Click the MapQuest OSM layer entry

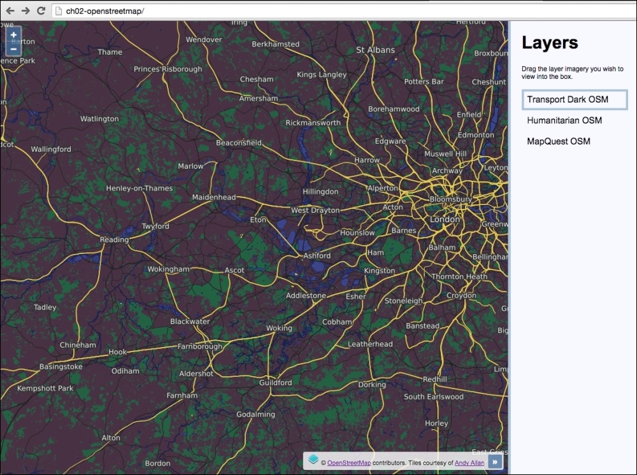tap(558, 141)
